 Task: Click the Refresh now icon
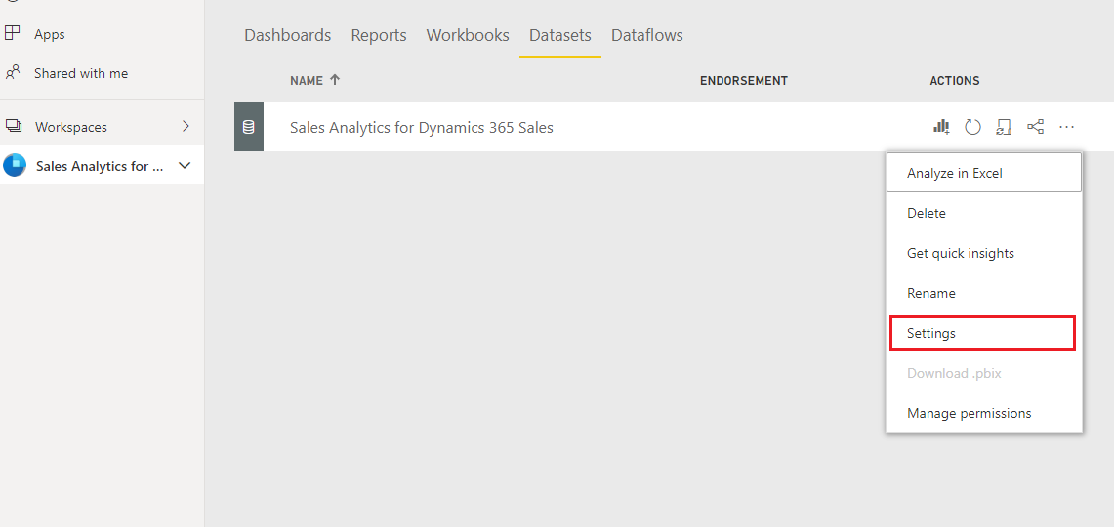tap(972, 127)
